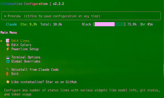164x98 pixels.
Task: Select the Exit menu entry
Action: tap(15, 74)
